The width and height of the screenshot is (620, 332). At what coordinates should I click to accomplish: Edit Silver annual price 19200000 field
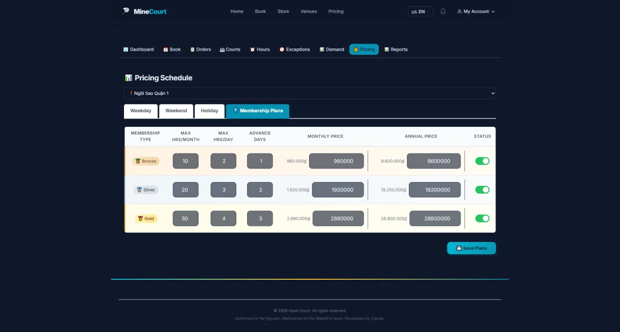pos(434,190)
